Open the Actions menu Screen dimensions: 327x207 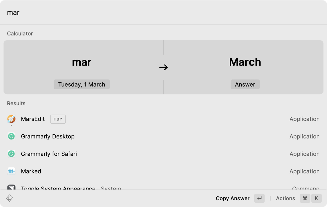coord(285,198)
